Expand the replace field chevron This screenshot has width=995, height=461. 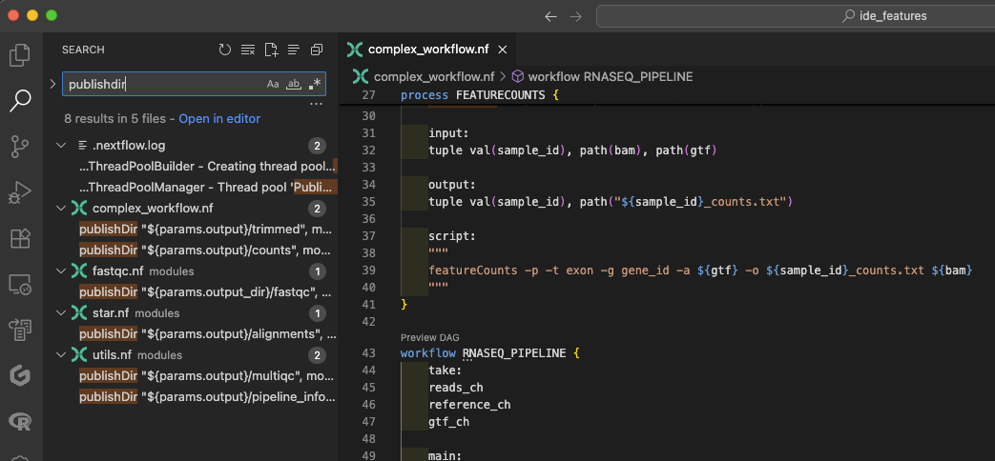tap(52, 84)
